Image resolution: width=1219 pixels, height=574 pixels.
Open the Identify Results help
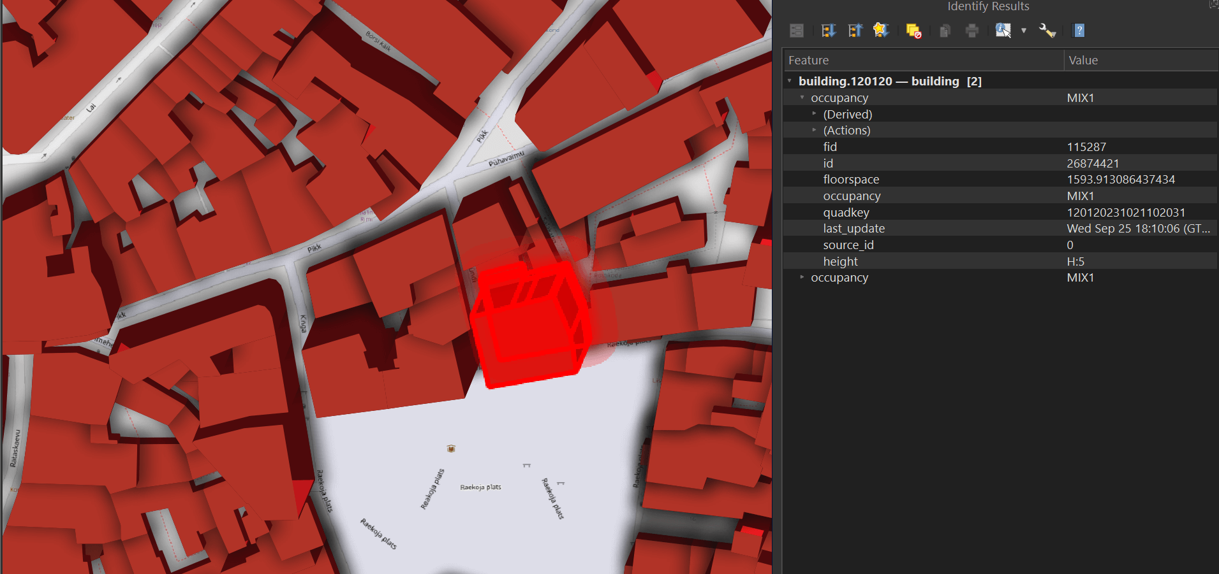tap(1079, 31)
